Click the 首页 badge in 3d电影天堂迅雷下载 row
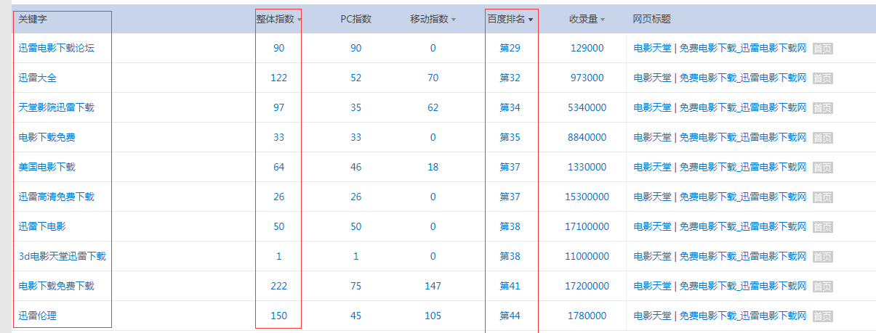This screenshot has height=333, width=876. coord(823,257)
